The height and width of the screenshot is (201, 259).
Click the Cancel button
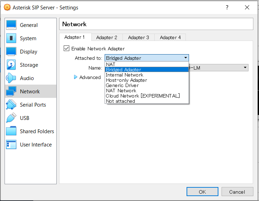(237, 192)
